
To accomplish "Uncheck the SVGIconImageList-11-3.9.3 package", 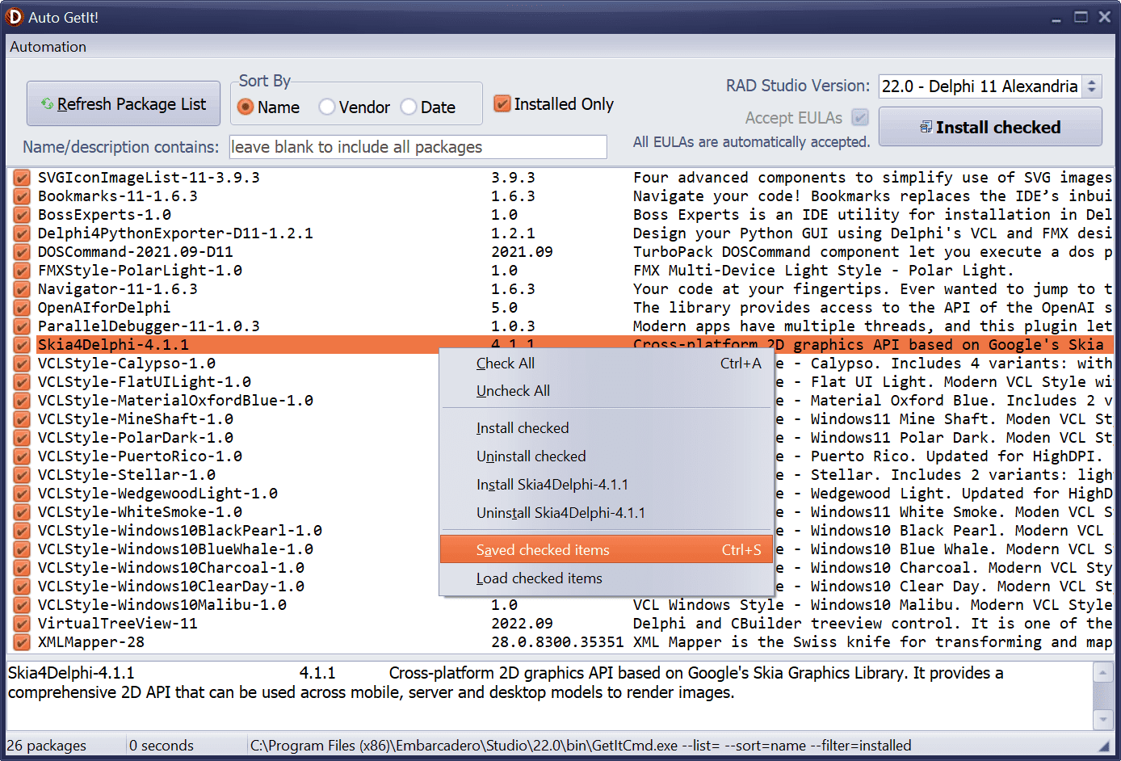I will 23,178.
